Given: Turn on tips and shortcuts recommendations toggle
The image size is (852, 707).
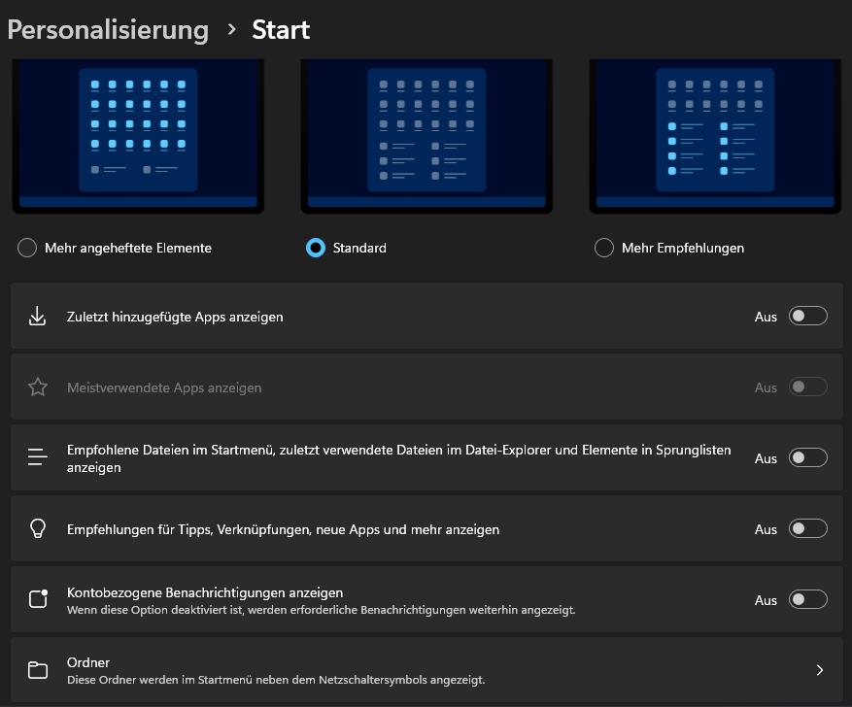Looking at the screenshot, I should pyautogui.click(x=808, y=529).
